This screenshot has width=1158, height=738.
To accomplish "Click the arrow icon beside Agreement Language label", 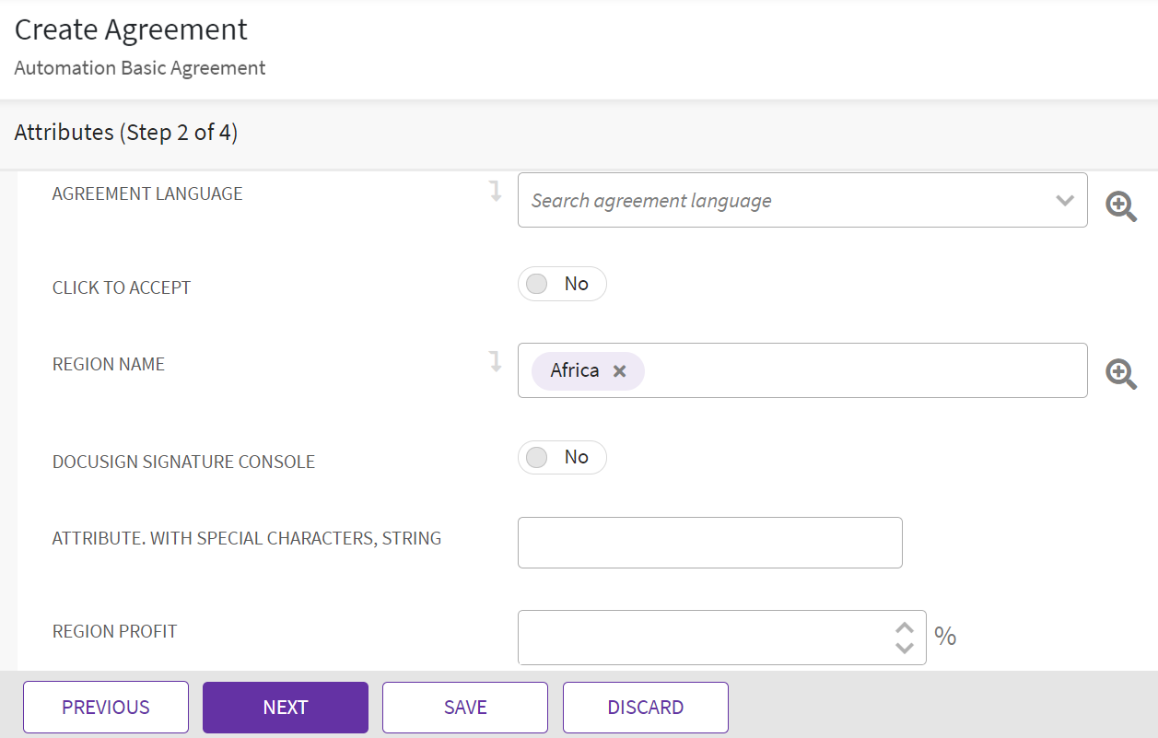I will [x=496, y=192].
